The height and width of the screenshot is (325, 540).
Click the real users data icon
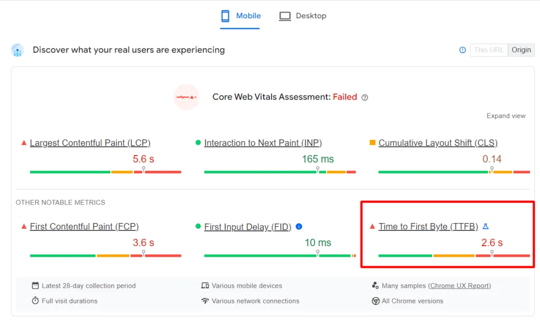17,50
